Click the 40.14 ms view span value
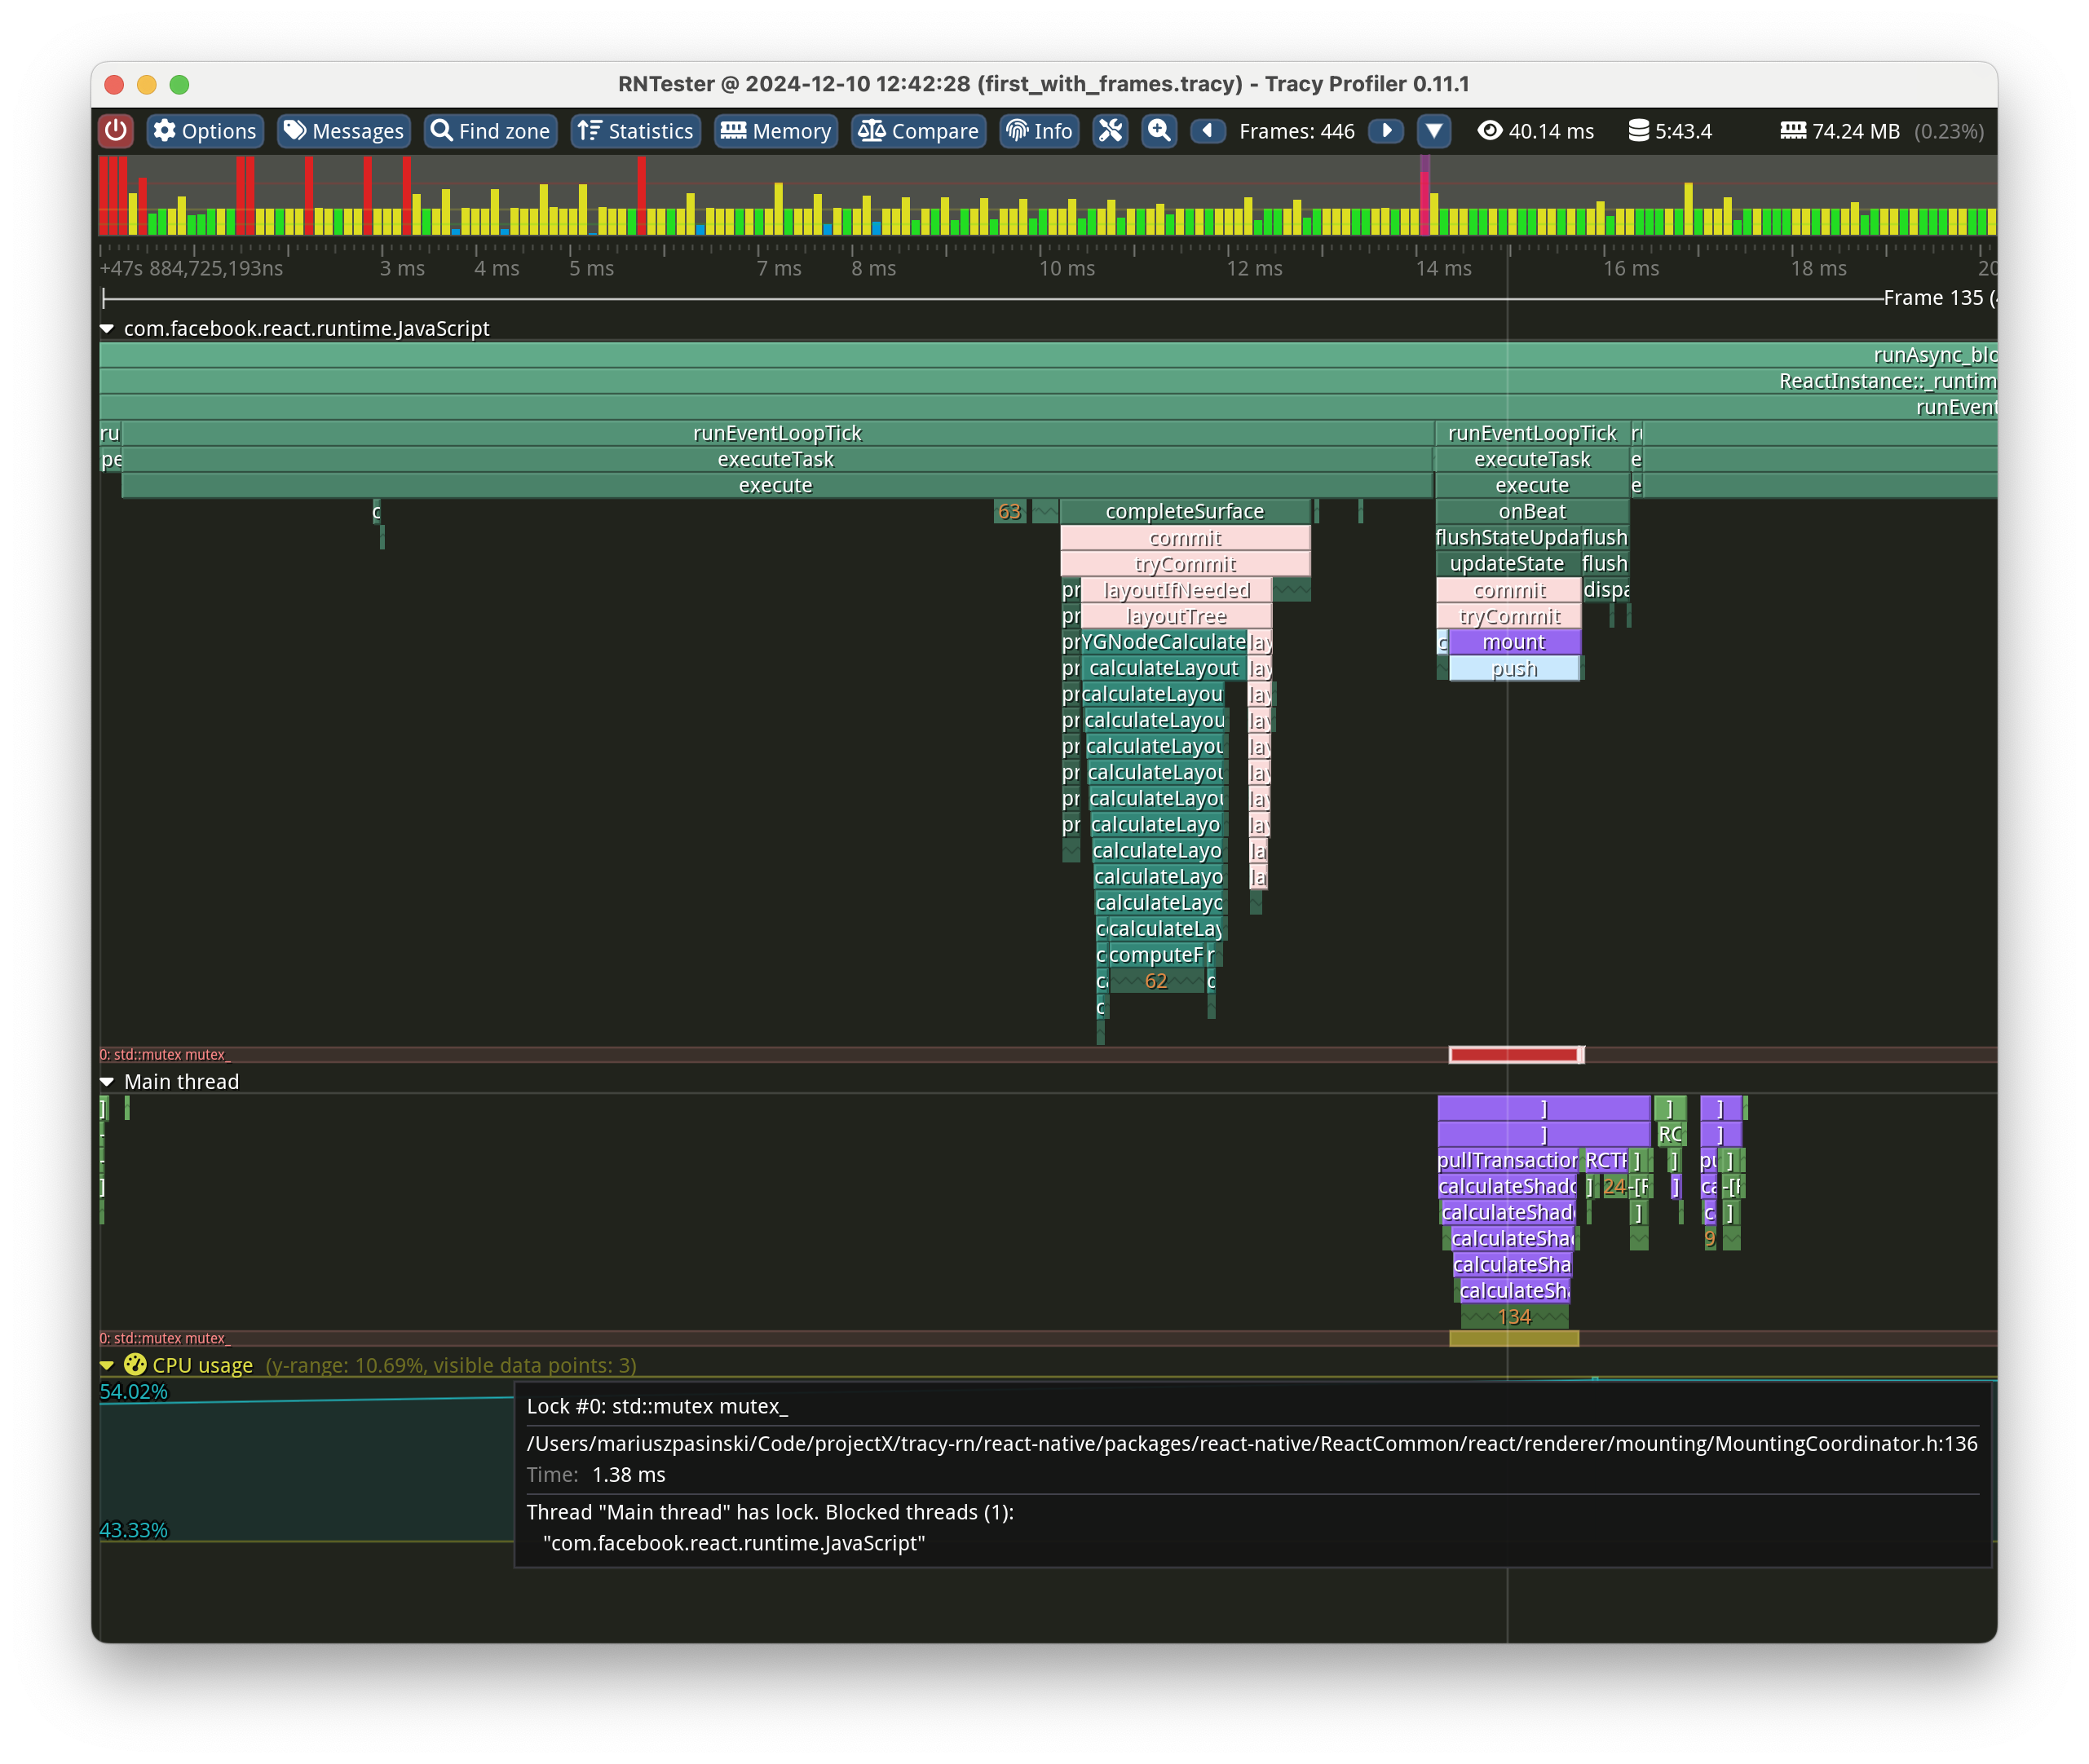This screenshot has width=2089, height=1764. pos(1551,131)
